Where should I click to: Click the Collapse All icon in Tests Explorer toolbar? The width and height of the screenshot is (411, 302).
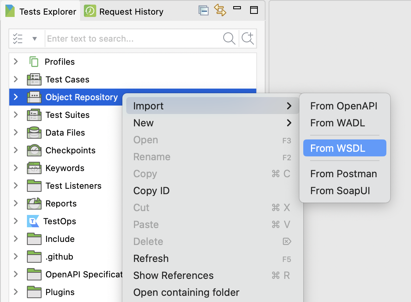204,10
